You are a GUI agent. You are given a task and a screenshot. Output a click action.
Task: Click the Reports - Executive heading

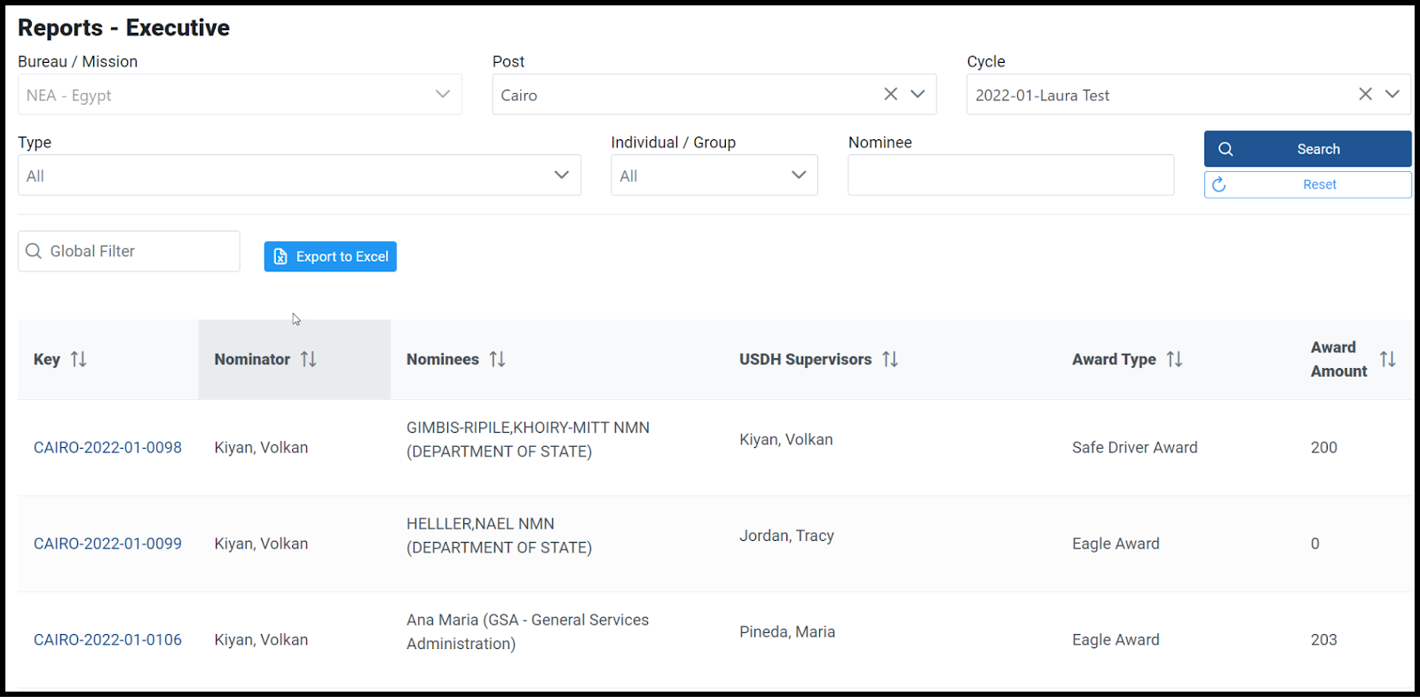click(x=123, y=27)
